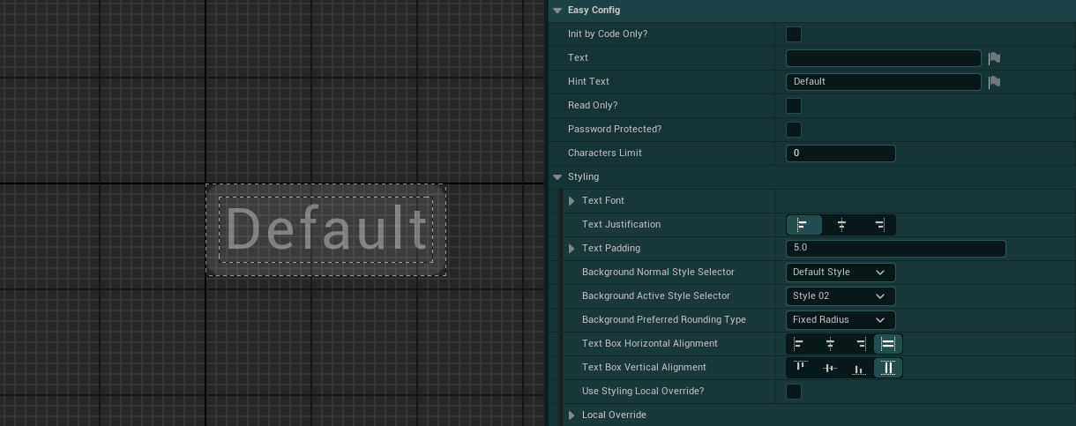Image resolution: width=1076 pixels, height=426 pixels.
Task: Toggle Use Styling Local Override checkbox
Action: pos(794,392)
